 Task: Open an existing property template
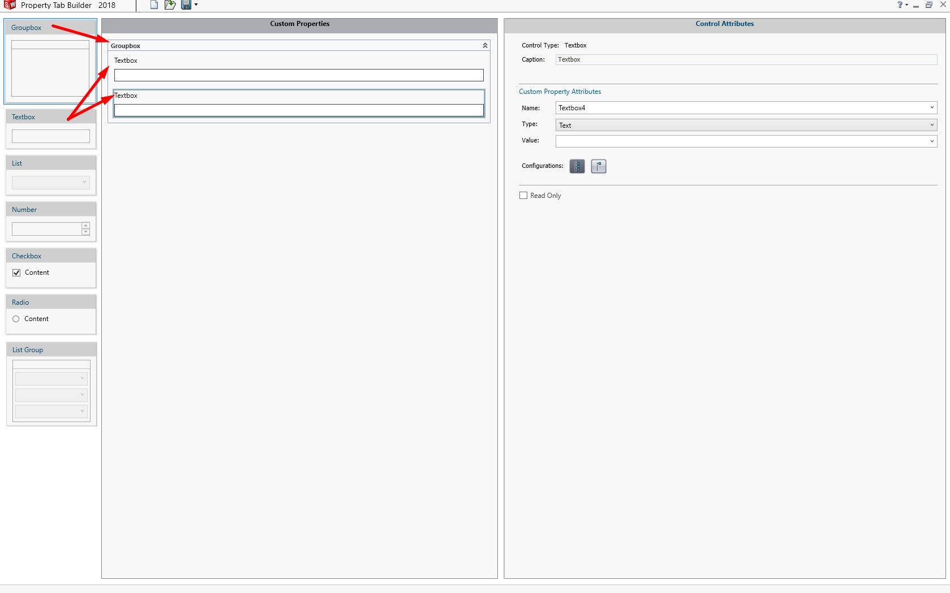coord(169,5)
